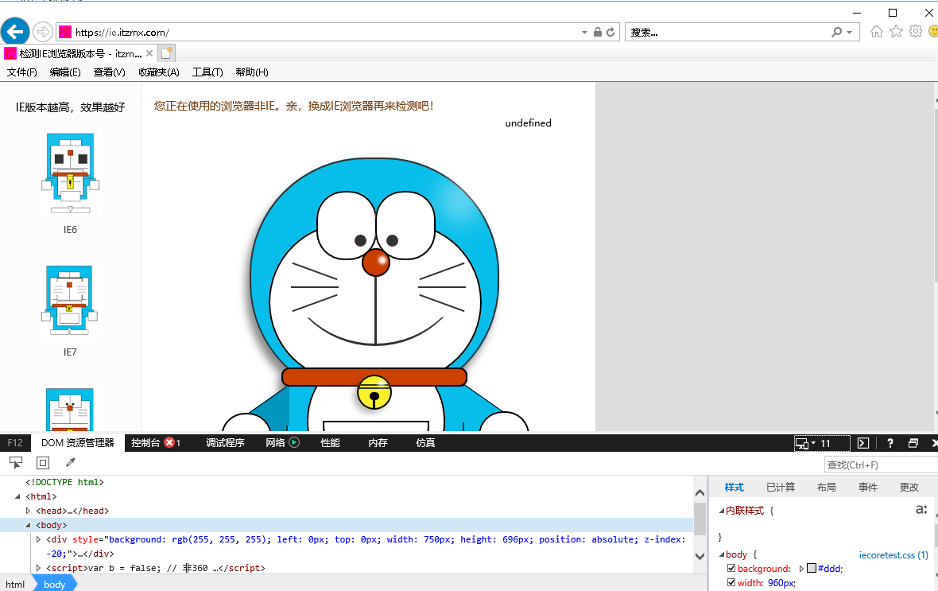Select the 已计算 computed tab
This screenshot has height=591, width=938.
point(781,487)
